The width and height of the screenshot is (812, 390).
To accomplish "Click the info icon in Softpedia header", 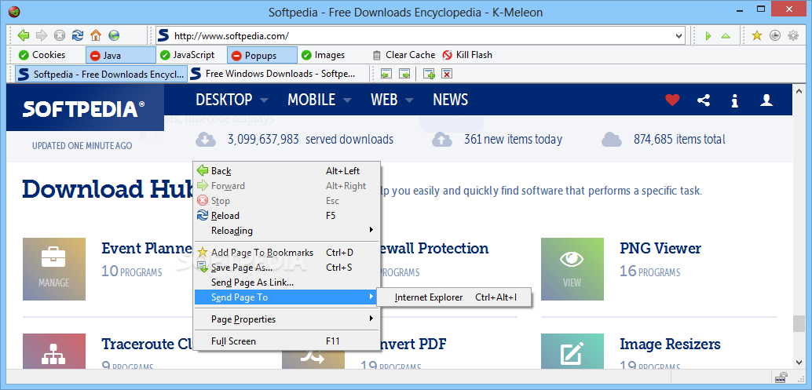I will [x=734, y=101].
